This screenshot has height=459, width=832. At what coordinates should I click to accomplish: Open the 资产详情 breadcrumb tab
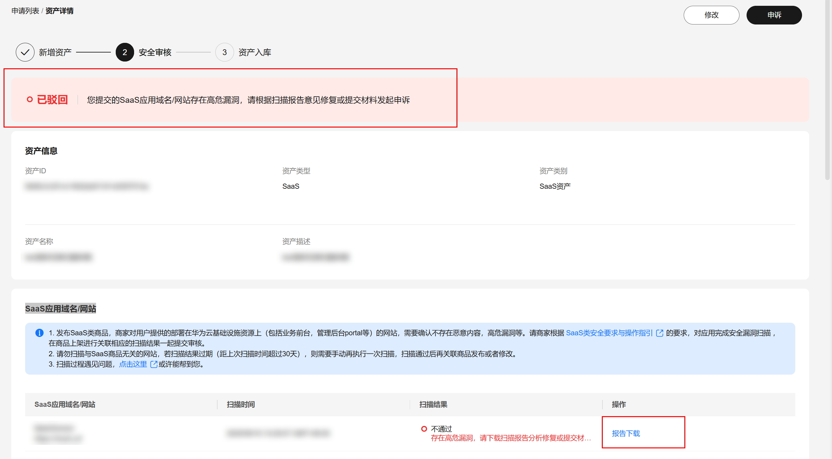point(59,10)
